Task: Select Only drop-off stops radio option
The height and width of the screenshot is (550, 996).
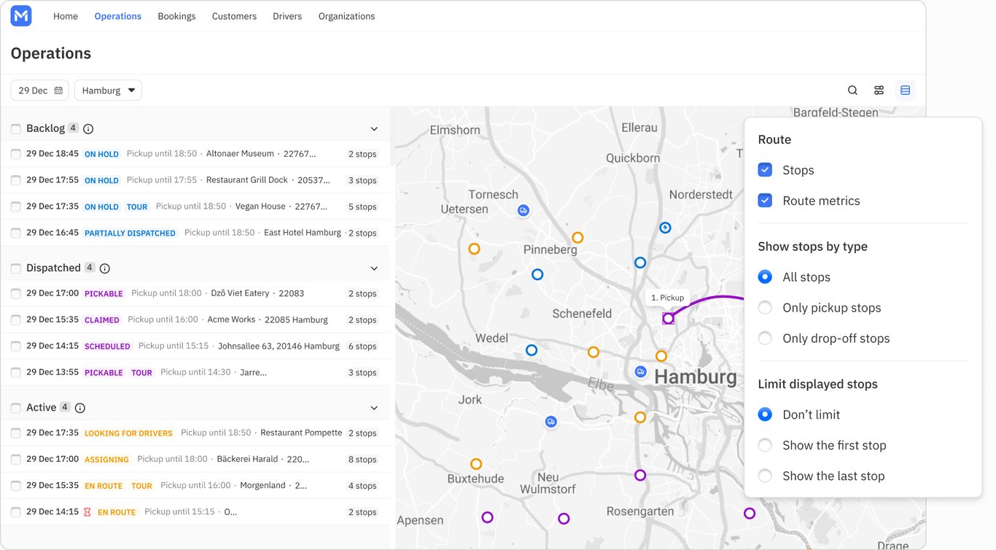Action: 765,338
